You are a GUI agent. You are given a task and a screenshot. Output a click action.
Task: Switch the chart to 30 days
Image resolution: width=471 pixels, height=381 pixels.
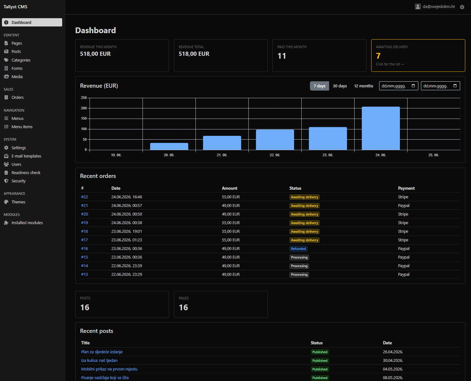click(x=340, y=86)
